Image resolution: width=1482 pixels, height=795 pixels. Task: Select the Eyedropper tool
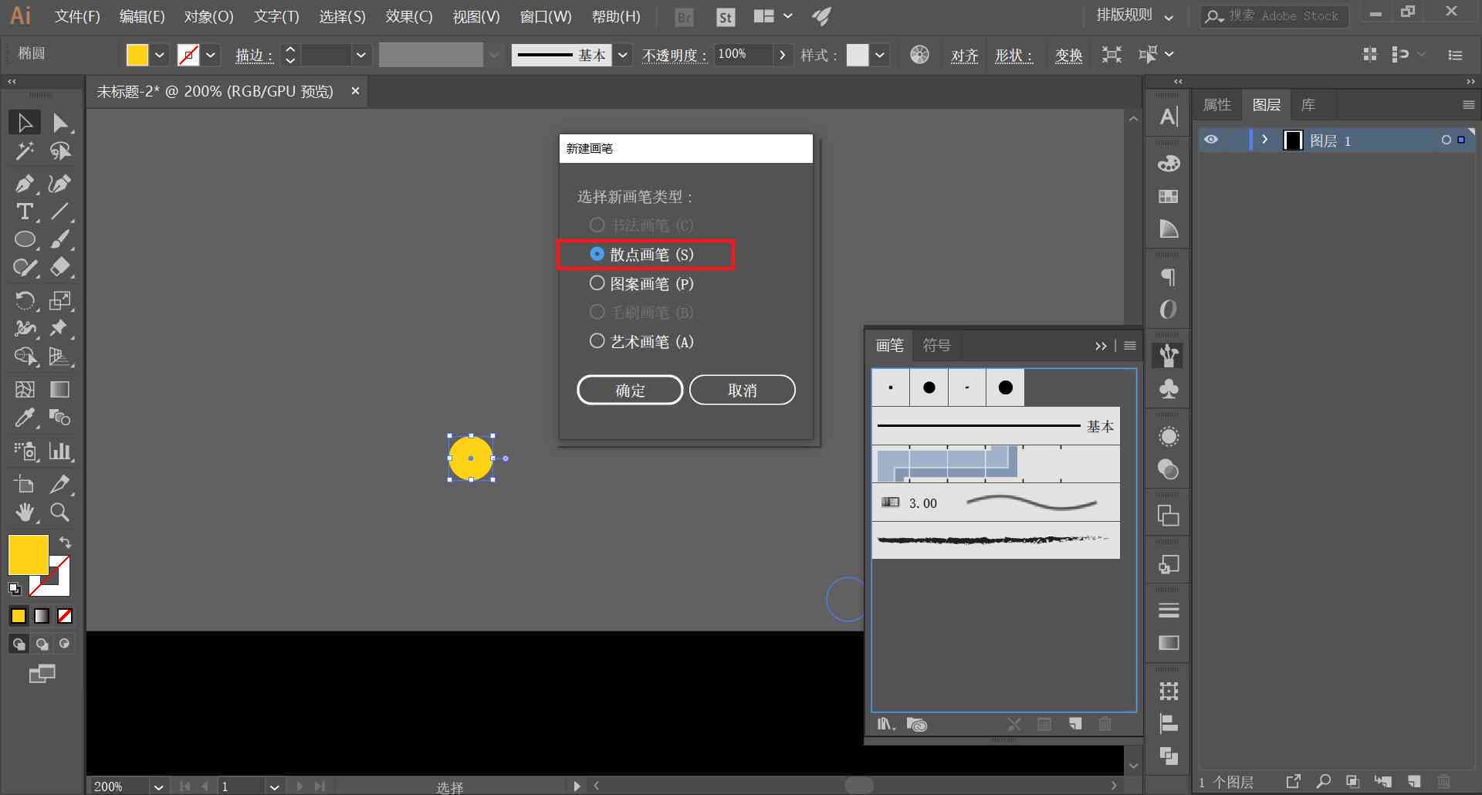[x=25, y=418]
